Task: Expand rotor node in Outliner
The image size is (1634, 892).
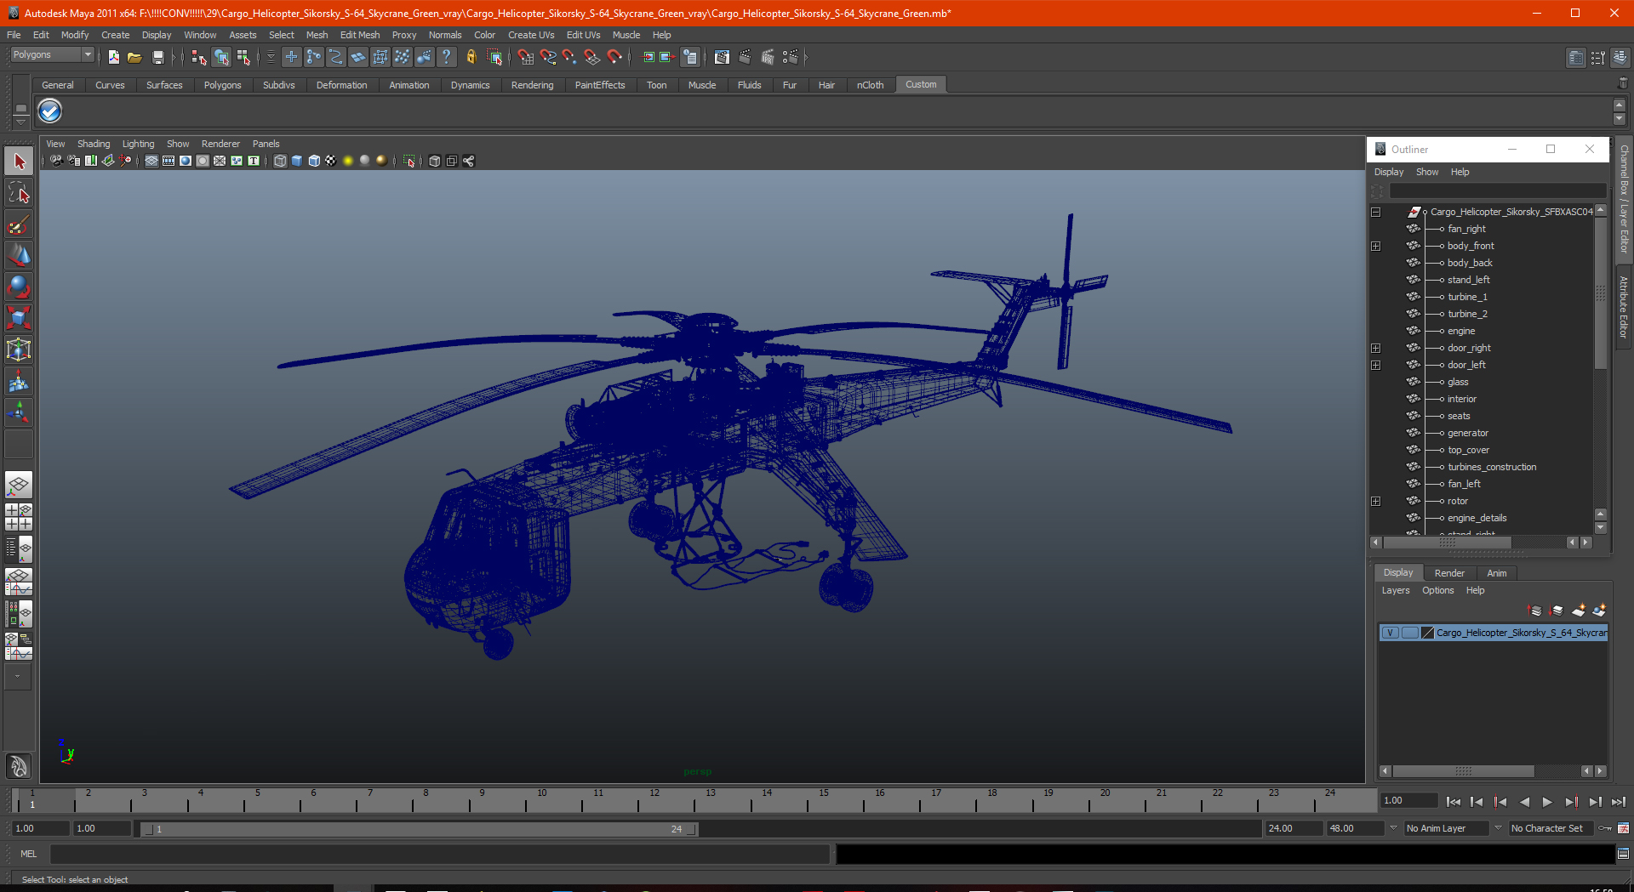Action: click(1375, 501)
